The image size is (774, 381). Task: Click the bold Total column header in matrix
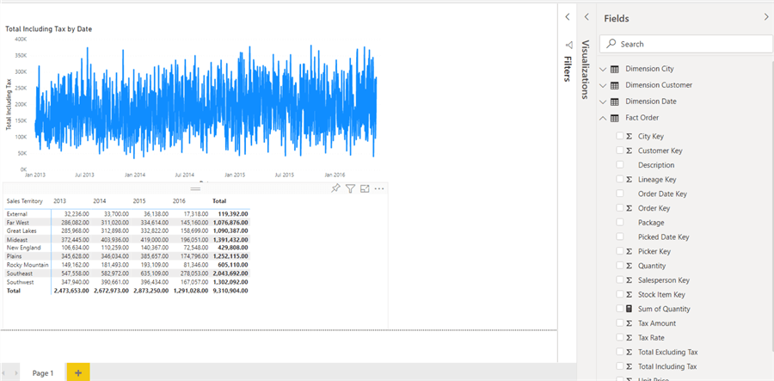(x=219, y=201)
